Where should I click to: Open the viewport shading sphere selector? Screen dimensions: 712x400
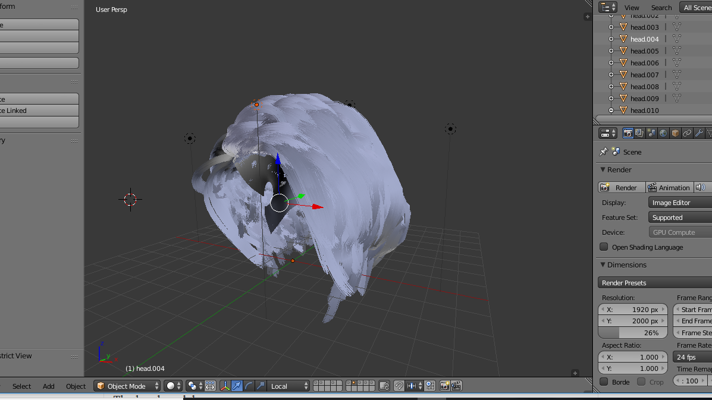point(173,386)
